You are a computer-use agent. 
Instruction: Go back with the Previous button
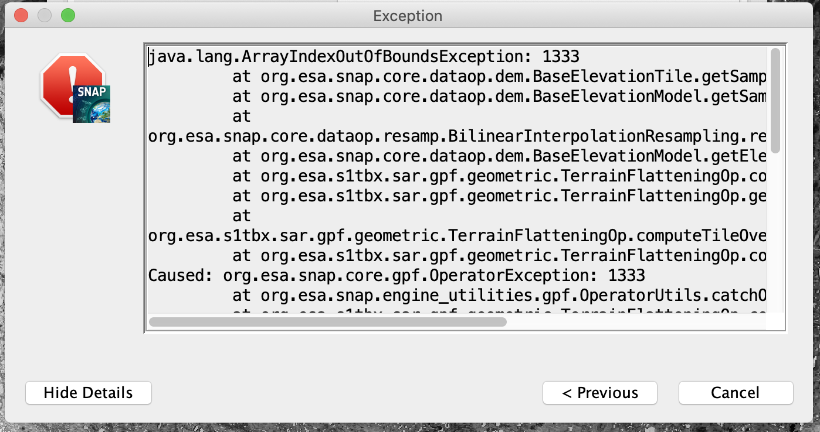[x=599, y=393]
